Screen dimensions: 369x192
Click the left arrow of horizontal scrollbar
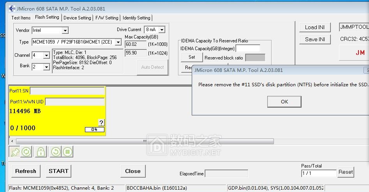tap(12, 141)
